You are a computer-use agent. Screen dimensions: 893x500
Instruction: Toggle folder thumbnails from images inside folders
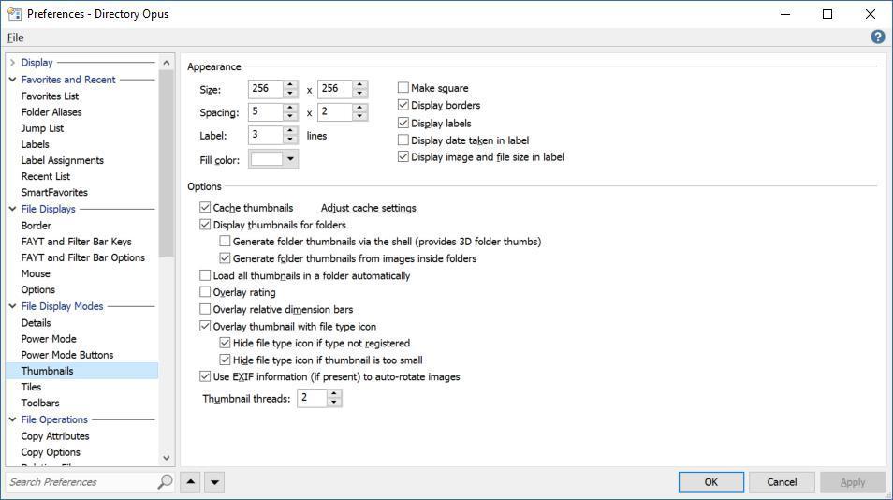click(x=225, y=258)
